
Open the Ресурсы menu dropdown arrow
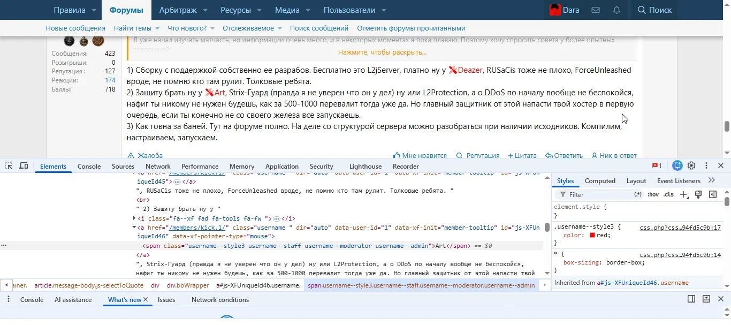(260, 10)
